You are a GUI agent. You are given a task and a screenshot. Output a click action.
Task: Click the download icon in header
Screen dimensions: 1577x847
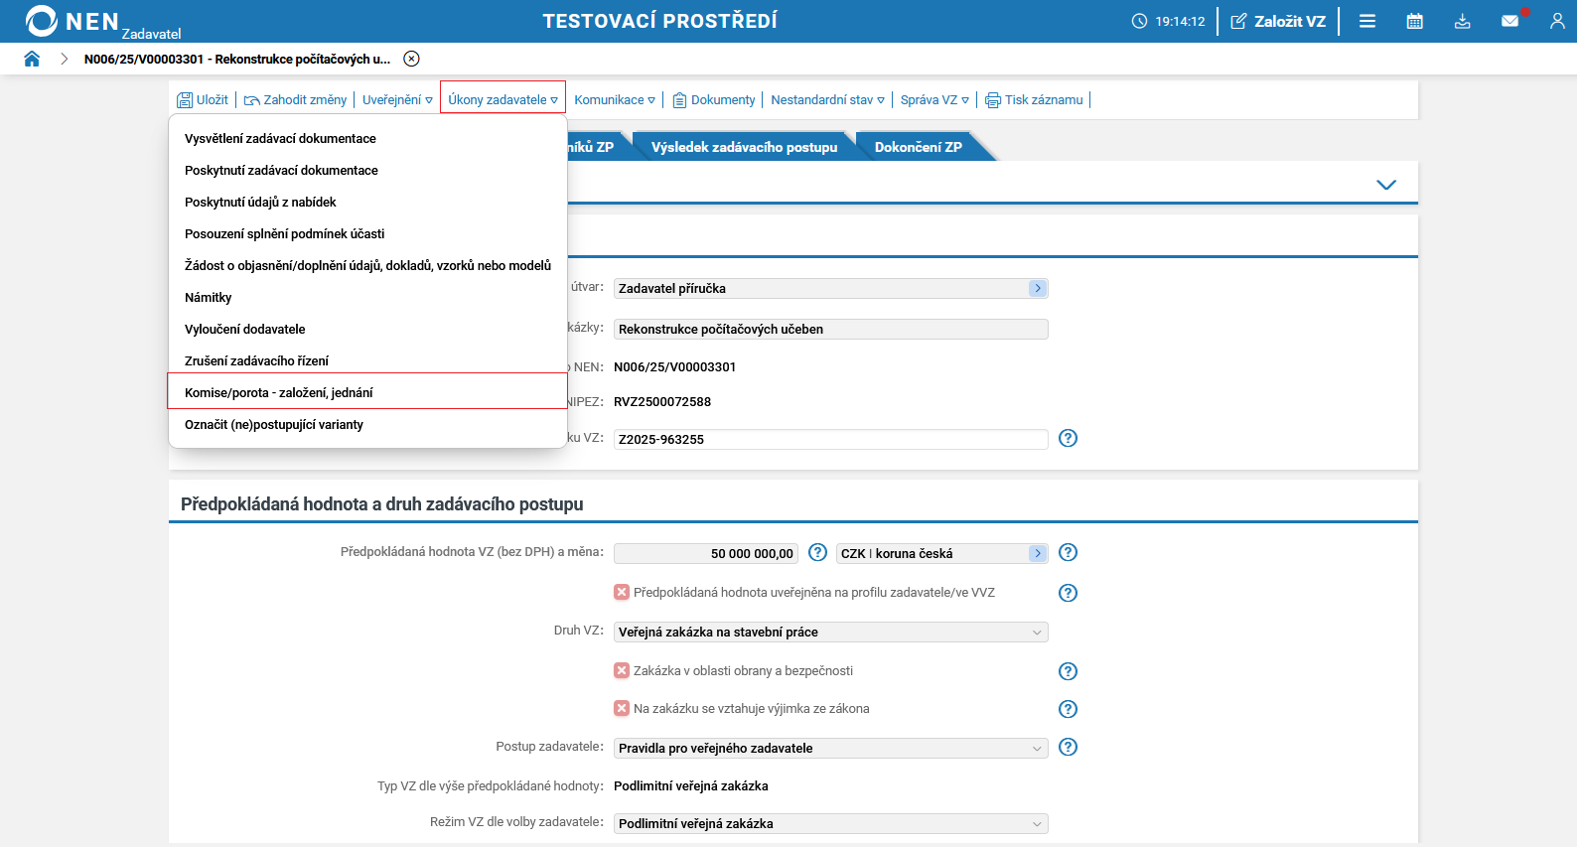(1463, 21)
